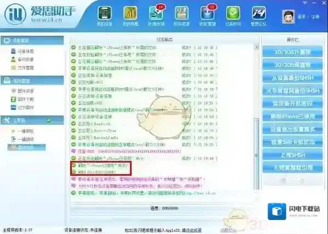Click the 查设备开机密码 button
Screen dimensions: 328x234
292,103
